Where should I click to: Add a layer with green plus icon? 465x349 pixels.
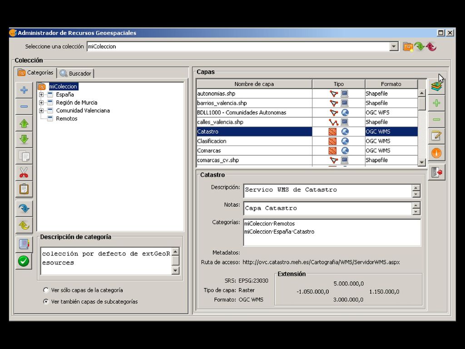[436, 103]
